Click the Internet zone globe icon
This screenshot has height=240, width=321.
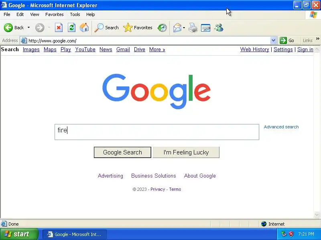(x=264, y=224)
